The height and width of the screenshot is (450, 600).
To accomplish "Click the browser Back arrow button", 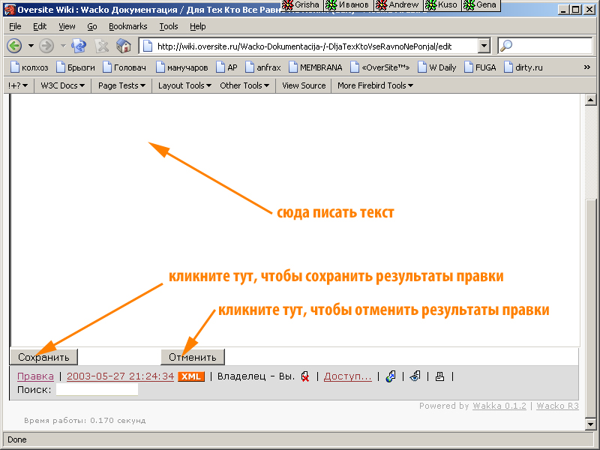I will pos(13,46).
